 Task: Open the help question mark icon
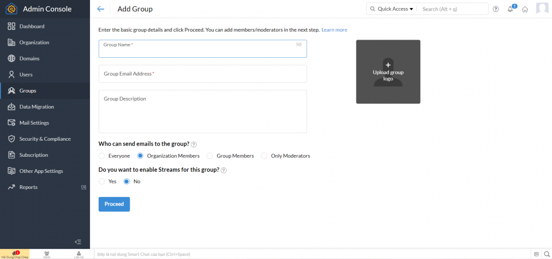pos(496,9)
